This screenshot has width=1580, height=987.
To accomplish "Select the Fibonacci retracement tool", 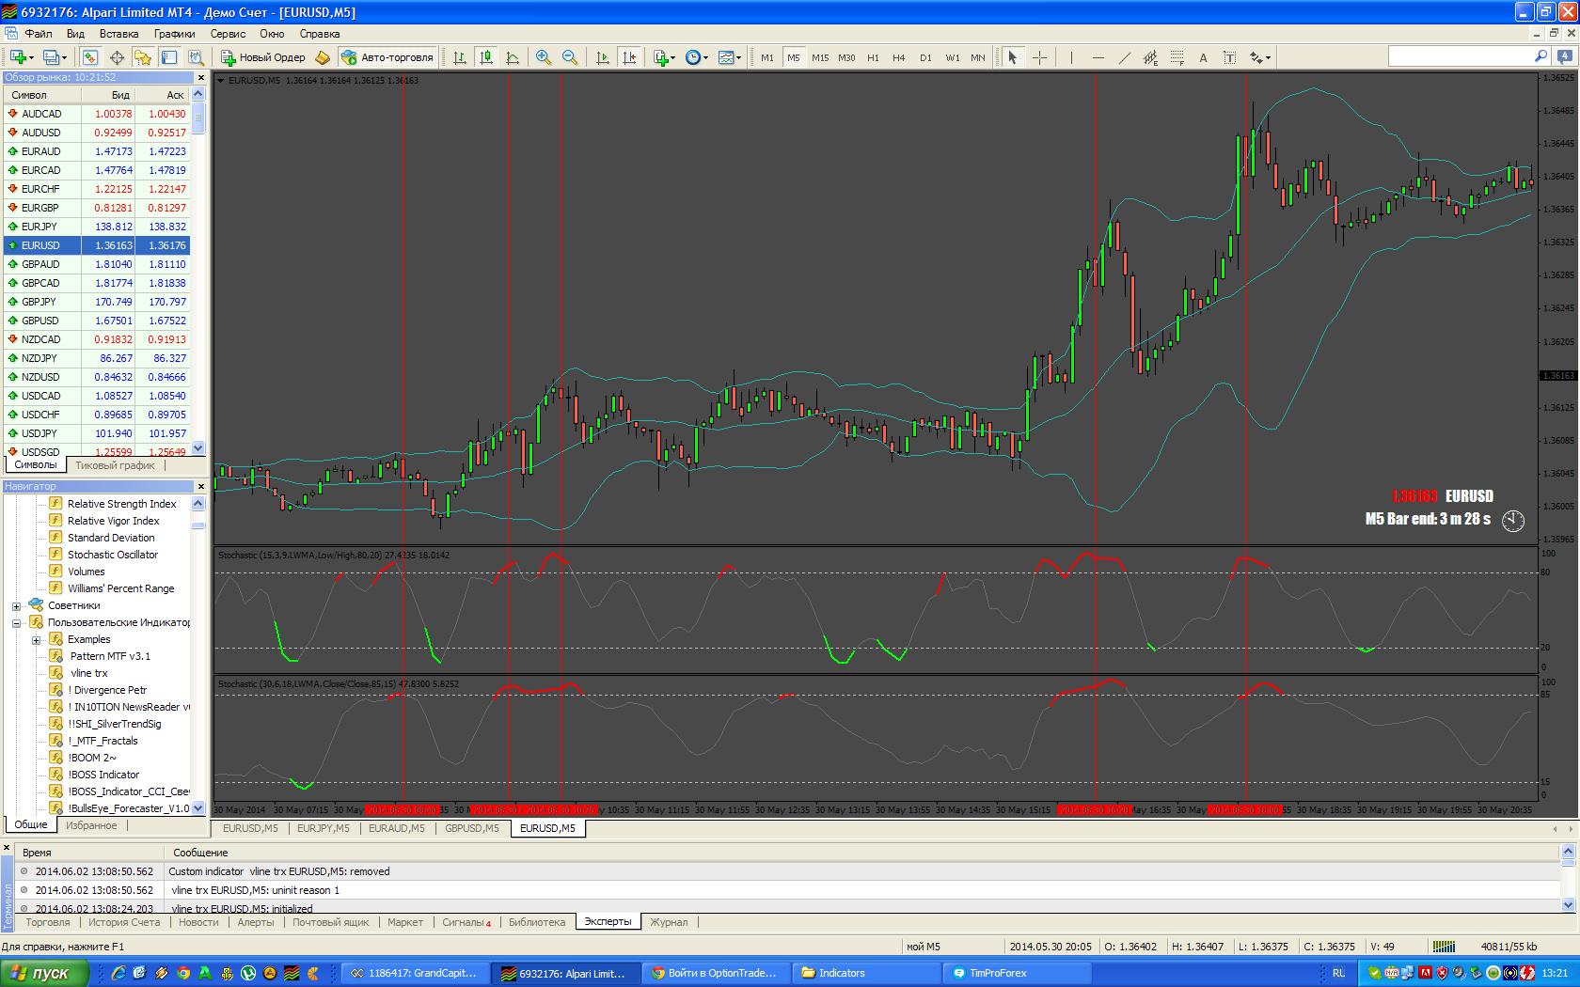I will [1177, 57].
